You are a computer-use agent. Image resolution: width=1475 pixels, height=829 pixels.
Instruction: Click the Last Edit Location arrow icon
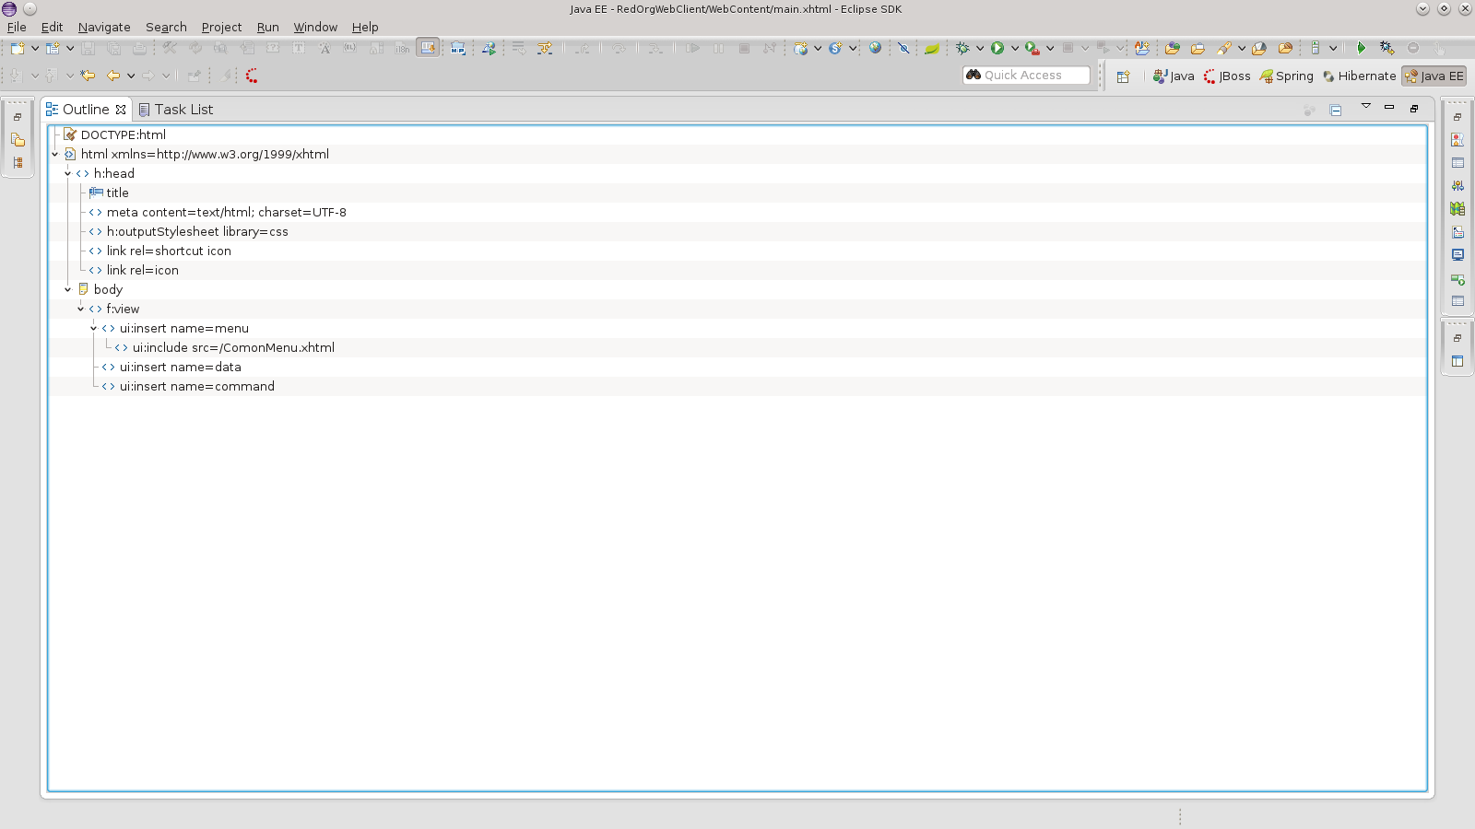(88, 76)
